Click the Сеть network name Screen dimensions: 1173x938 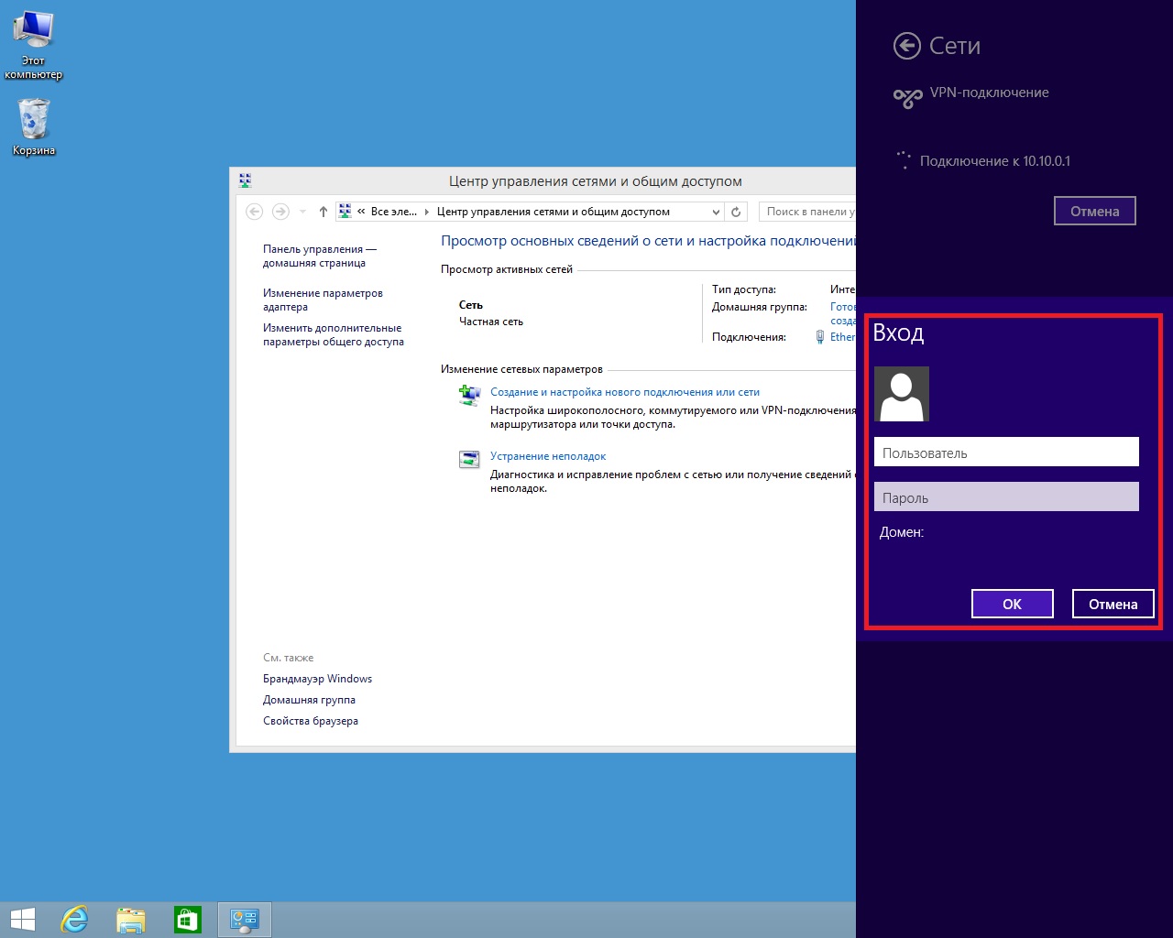pos(471,305)
